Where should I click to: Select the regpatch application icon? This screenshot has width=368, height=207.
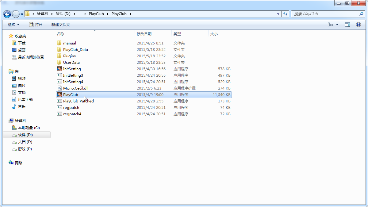[59, 108]
